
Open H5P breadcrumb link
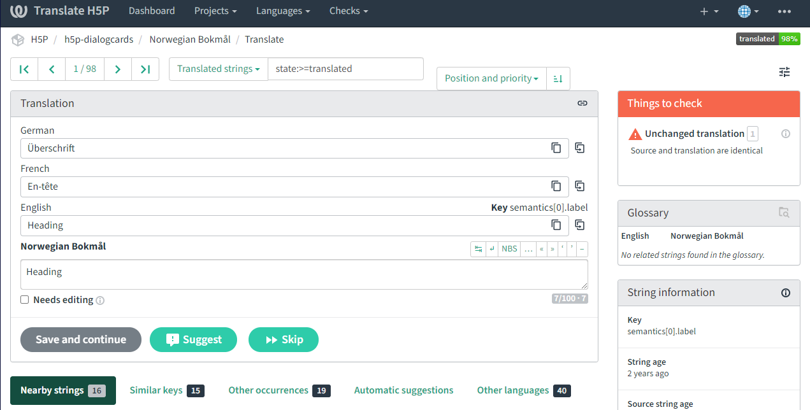[x=40, y=39]
